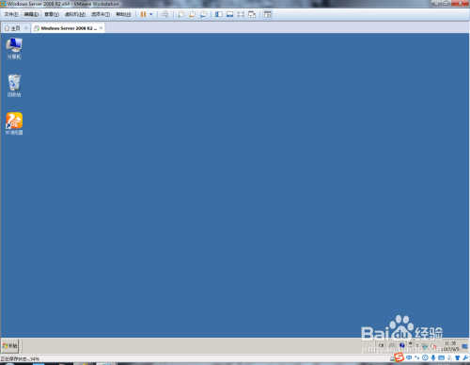Click the Sogou input method S icon

click(399, 357)
